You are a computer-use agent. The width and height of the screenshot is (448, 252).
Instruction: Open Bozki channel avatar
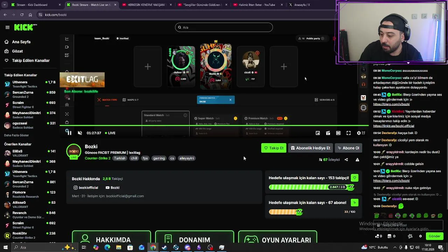tap(73, 152)
